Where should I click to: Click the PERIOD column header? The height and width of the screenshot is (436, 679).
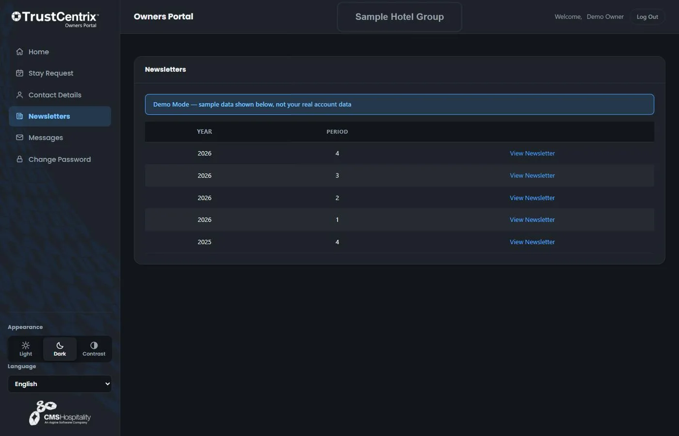pyautogui.click(x=337, y=132)
